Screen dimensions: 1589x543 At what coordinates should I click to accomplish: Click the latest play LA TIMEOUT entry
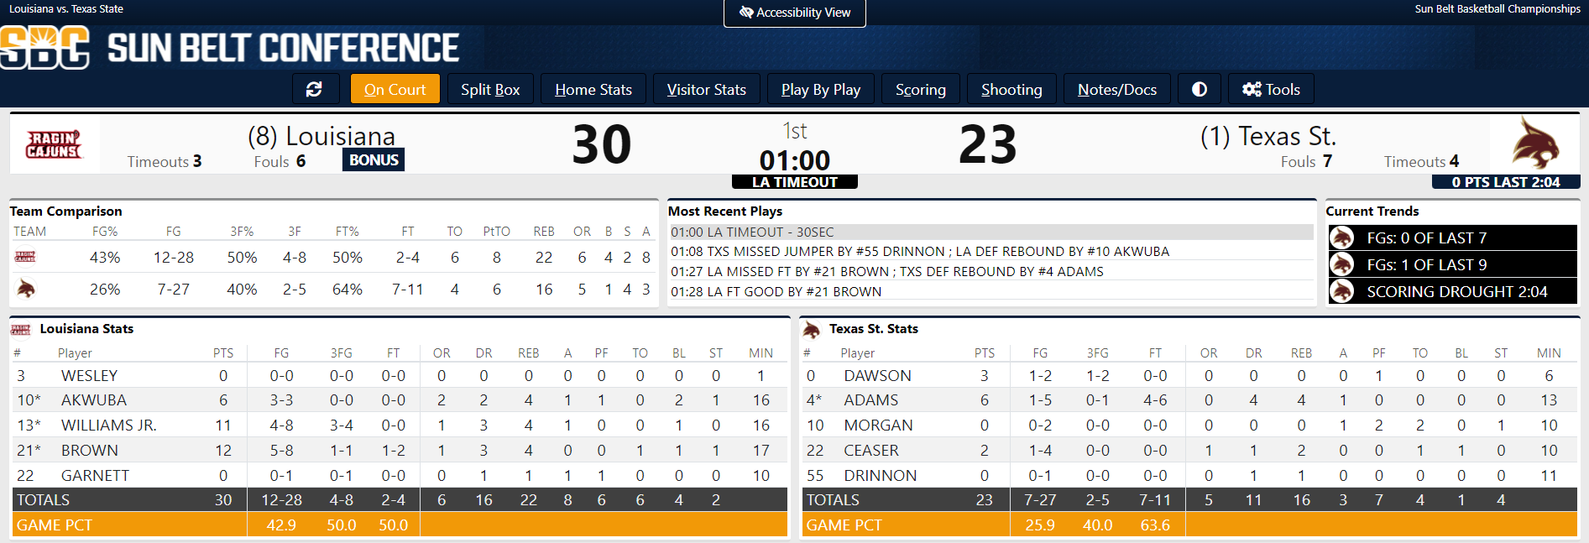pos(752,232)
